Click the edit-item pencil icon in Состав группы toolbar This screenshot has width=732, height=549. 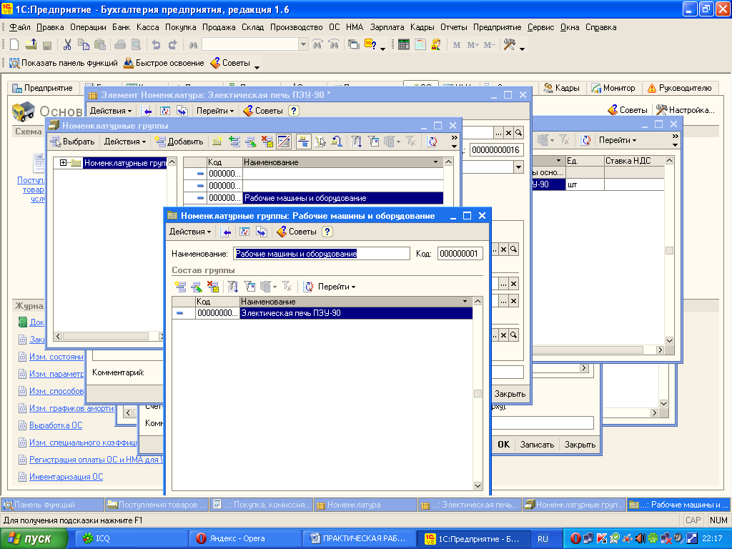[197, 286]
